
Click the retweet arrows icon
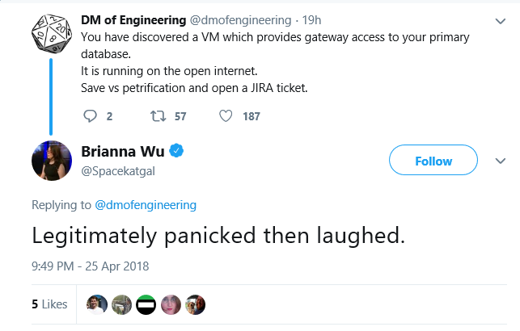159,116
